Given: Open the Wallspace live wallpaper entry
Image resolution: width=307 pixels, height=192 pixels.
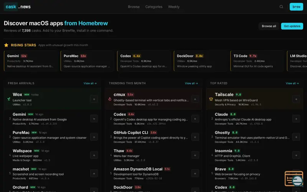Looking at the screenshot, I should 53,155.
